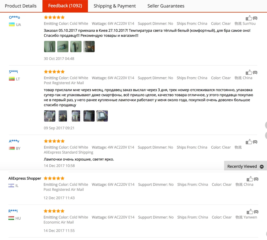Open first photo in the S***i review
267x240 pixels.
pos(50,116)
